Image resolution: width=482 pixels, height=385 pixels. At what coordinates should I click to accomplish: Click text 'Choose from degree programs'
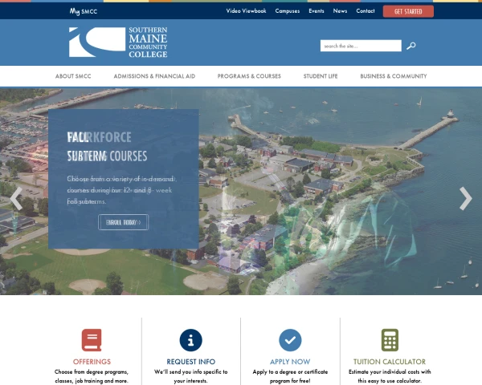92,372
